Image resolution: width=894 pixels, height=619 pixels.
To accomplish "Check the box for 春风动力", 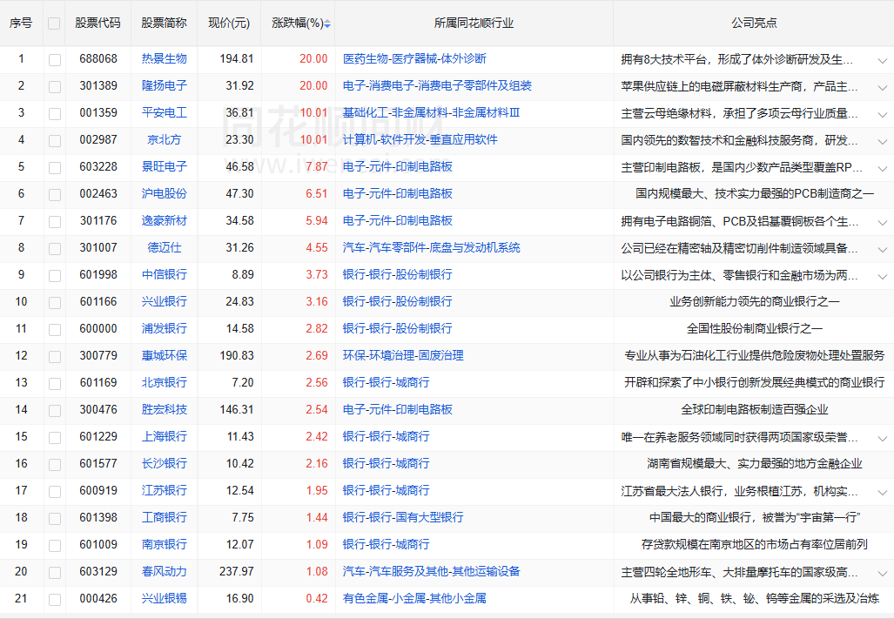I will click(x=55, y=573).
